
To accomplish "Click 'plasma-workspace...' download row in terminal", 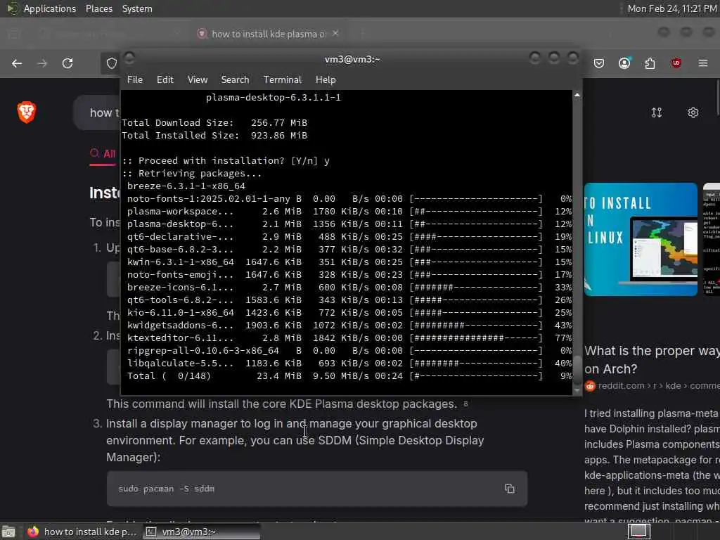I will [349, 211].
